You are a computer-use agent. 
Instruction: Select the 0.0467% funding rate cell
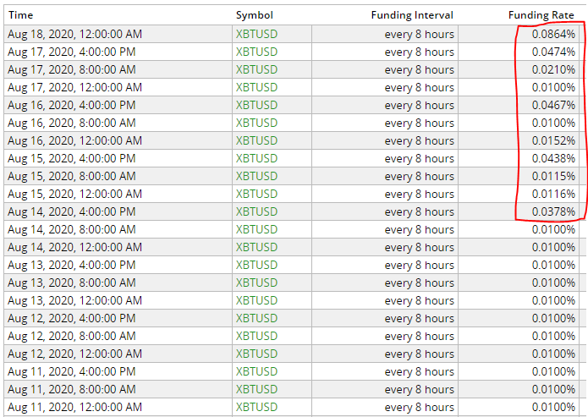[519, 105]
